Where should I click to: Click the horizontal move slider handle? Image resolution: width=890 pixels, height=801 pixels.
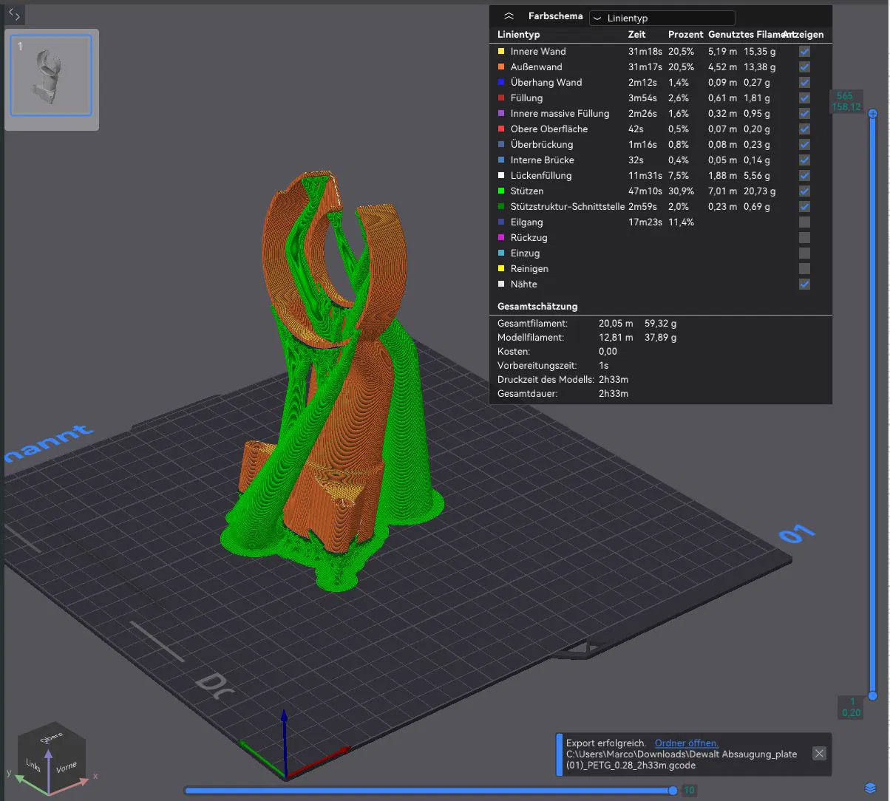(x=673, y=791)
